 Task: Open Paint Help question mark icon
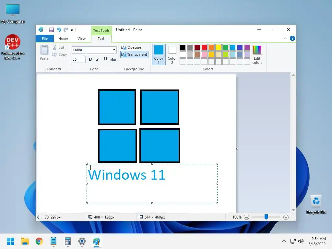(292, 38)
